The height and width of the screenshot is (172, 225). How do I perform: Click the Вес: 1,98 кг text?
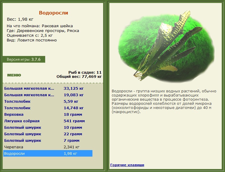[20, 19]
